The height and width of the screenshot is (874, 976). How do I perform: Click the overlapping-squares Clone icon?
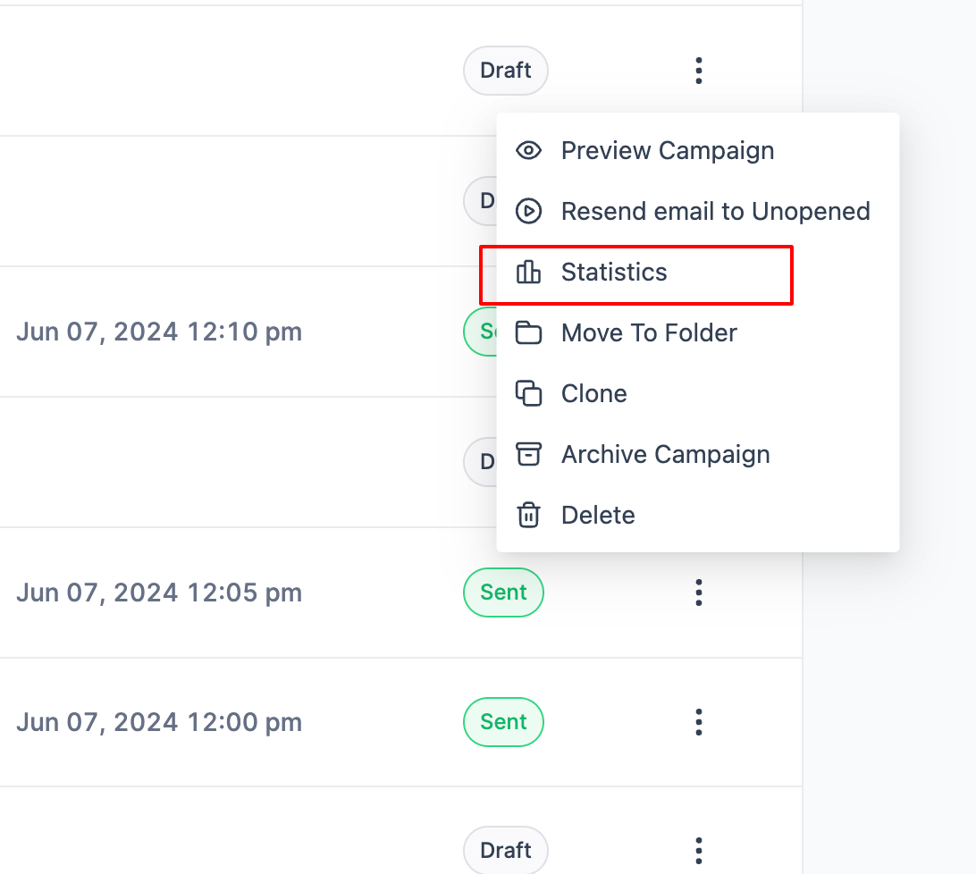click(529, 393)
